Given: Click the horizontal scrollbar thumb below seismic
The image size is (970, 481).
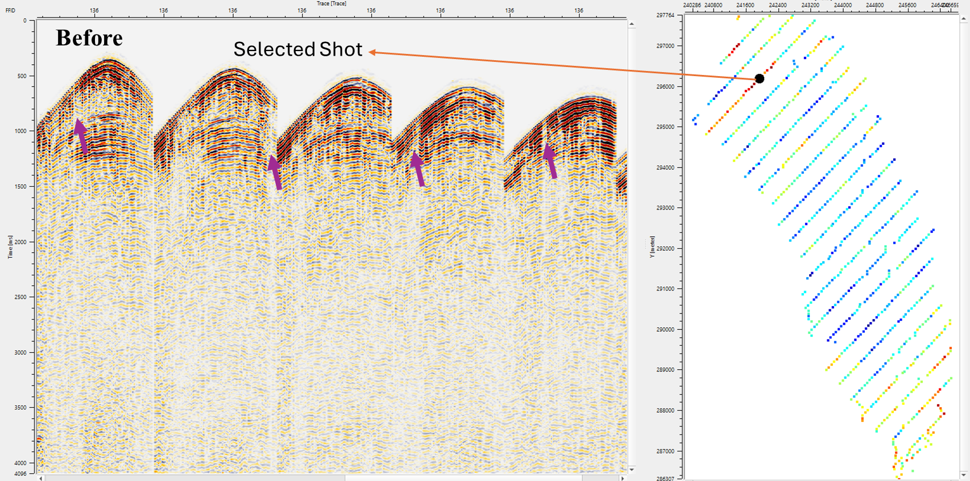Looking at the screenshot, I should click(193, 478).
